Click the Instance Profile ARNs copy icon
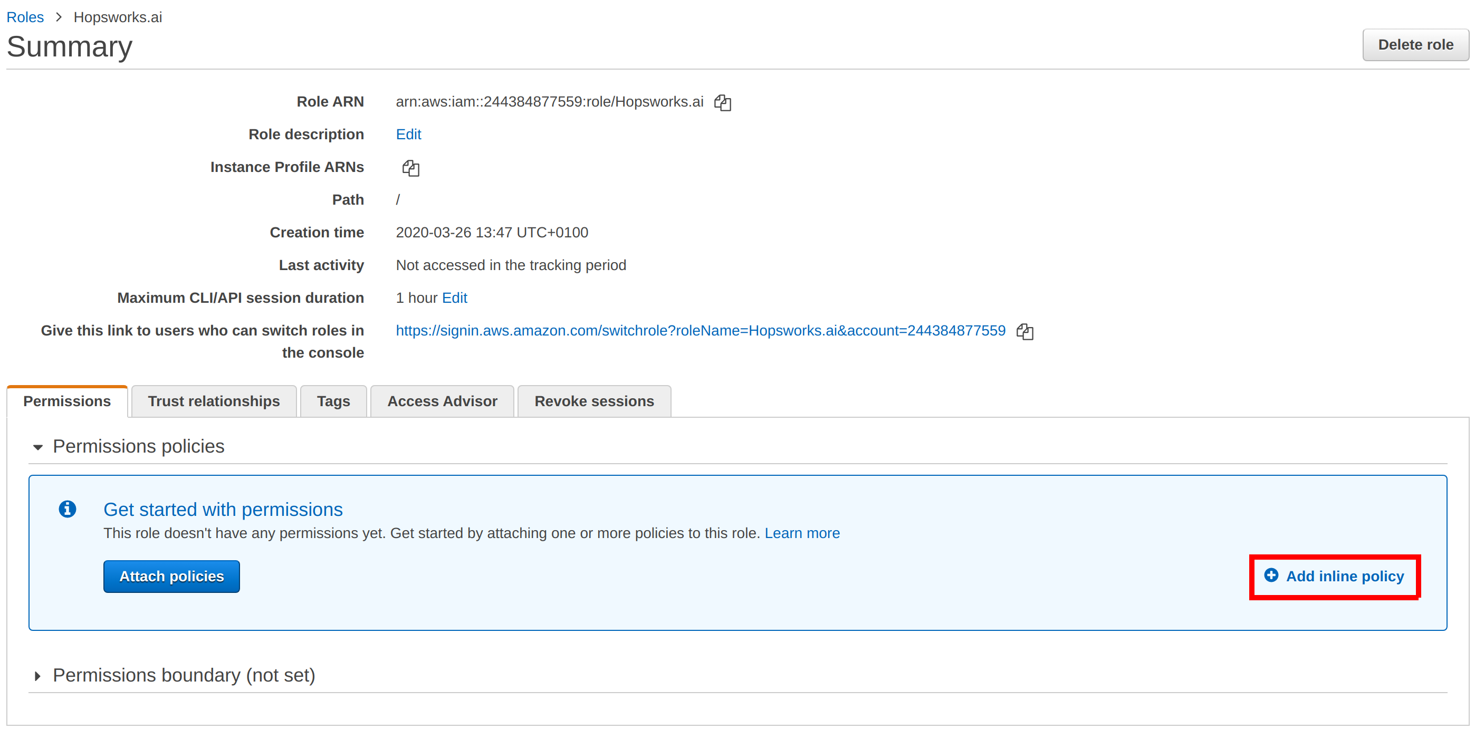Image resolution: width=1475 pixels, height=729 pixels. tap(410, 168)
